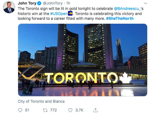Click the tweet text to open it
The height and width of the screenshot is (114, 150).
coord(81,14)
